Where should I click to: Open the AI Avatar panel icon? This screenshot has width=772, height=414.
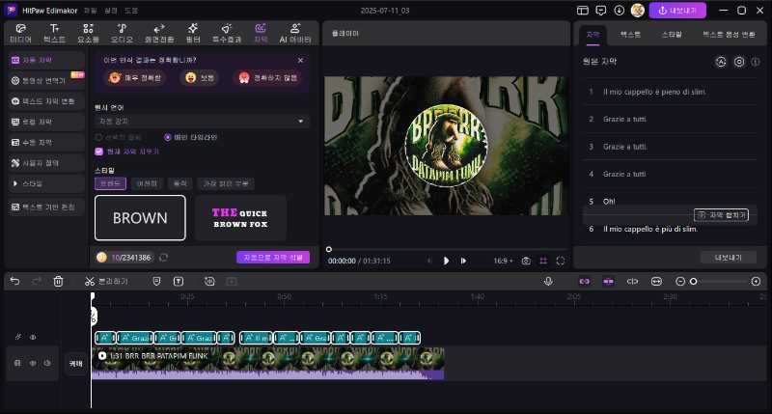tap(295, 33)
